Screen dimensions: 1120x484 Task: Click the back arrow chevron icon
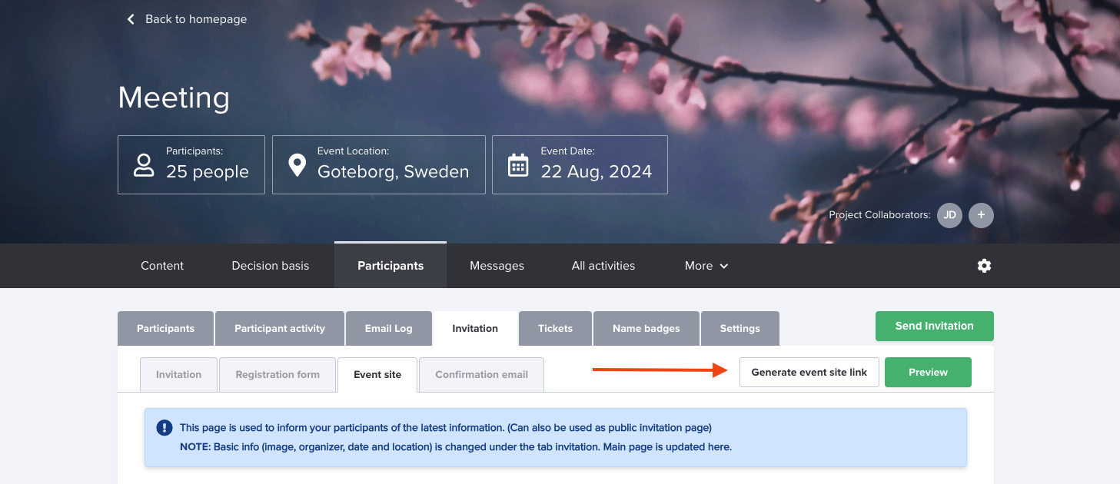click(x=131, y=19)
